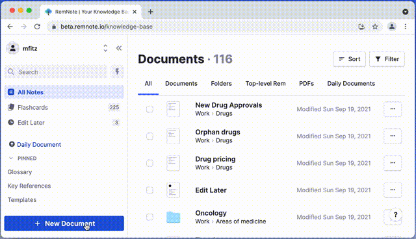Click the New Document button

coord(64,223)
